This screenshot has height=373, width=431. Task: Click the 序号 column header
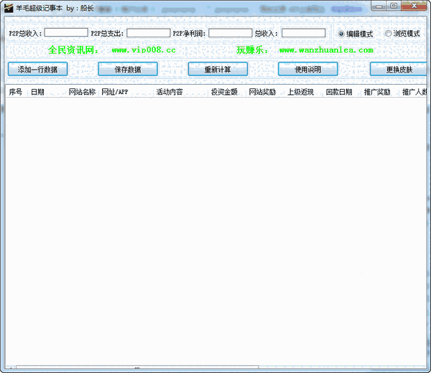[x=16, y=92]
